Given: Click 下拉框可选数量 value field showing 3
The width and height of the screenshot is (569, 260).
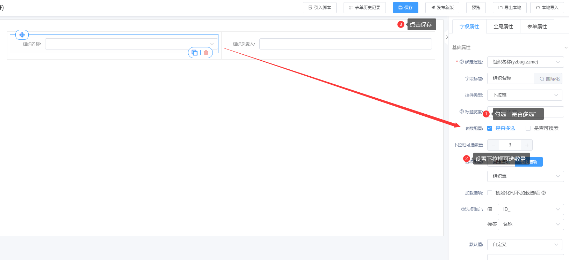Looking at the screenshot, I should (510, 145).
